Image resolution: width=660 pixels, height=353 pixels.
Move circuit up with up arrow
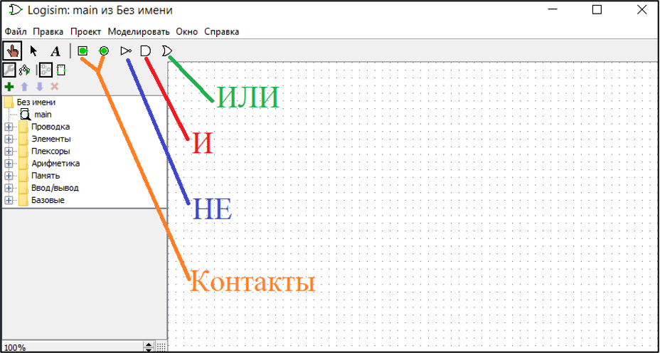[x=24, y=87]
